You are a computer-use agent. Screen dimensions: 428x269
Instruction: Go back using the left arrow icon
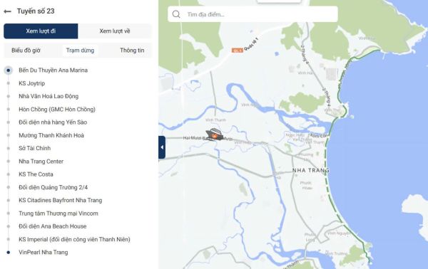coord(7,11)
